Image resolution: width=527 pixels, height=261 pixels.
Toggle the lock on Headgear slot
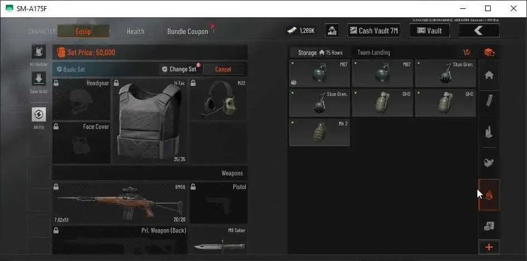point(56,83)
